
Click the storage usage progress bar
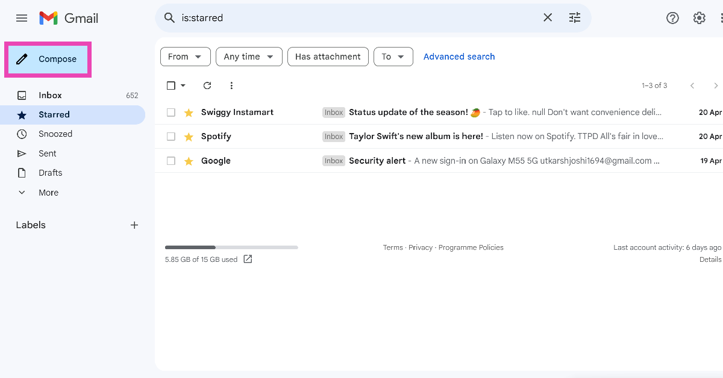point(231,247)
